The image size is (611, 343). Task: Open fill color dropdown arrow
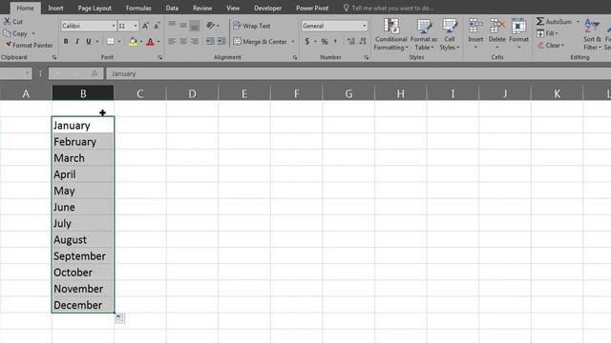(x=140, y=41)
